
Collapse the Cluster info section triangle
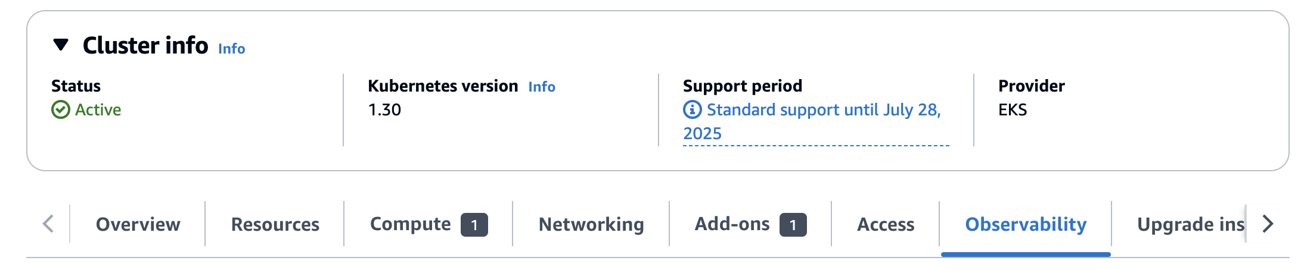[x=61, y=45]
